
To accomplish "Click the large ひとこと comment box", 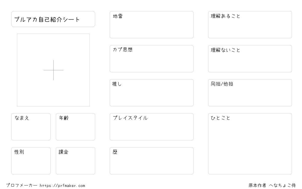I will pos(250,144).
